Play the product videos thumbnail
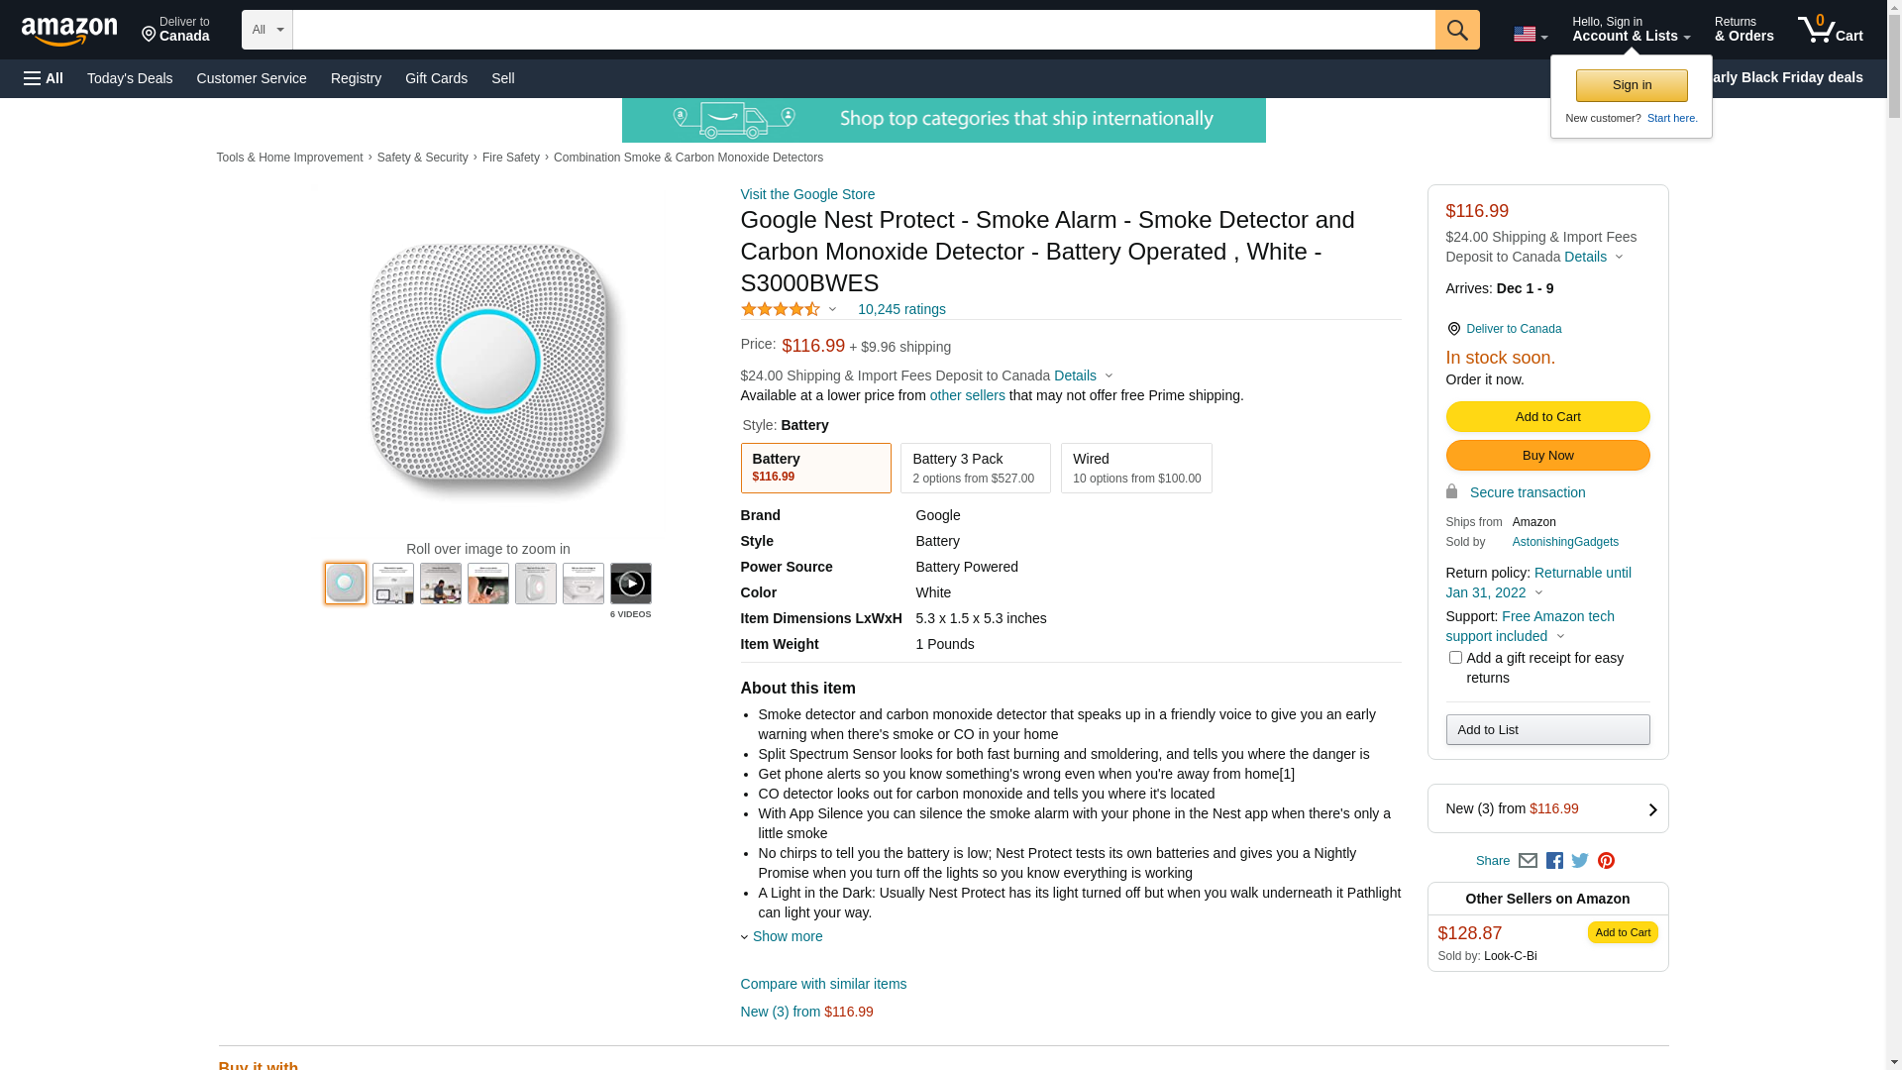1902x1070 pixels. (x=630, y=584)
